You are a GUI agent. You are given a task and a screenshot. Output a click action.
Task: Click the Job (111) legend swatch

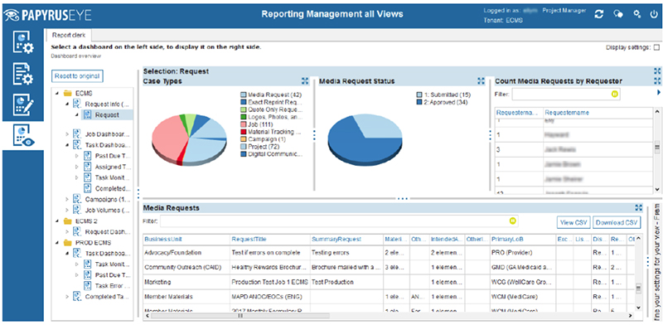click(x=244, y=124)
